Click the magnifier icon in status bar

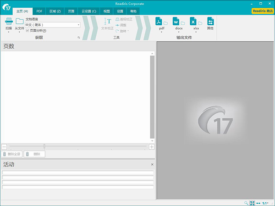pos(246,203)
